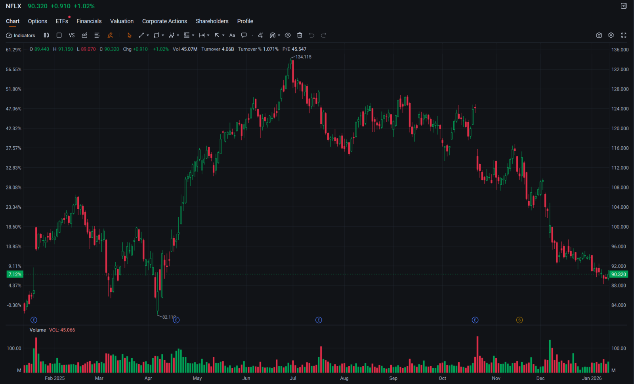Select the rectangle shape tool
Image resolution: width=634 pixels, height=384 pixels.
point(157,35)
